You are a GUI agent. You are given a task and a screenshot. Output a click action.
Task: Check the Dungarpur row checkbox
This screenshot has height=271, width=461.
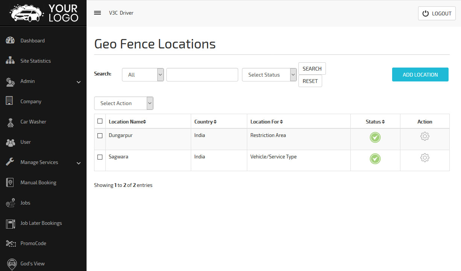100,135
